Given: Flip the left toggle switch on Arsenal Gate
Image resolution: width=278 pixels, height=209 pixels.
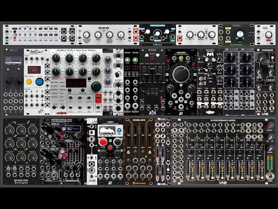Looking at the screenshot, I should point(128,153).
